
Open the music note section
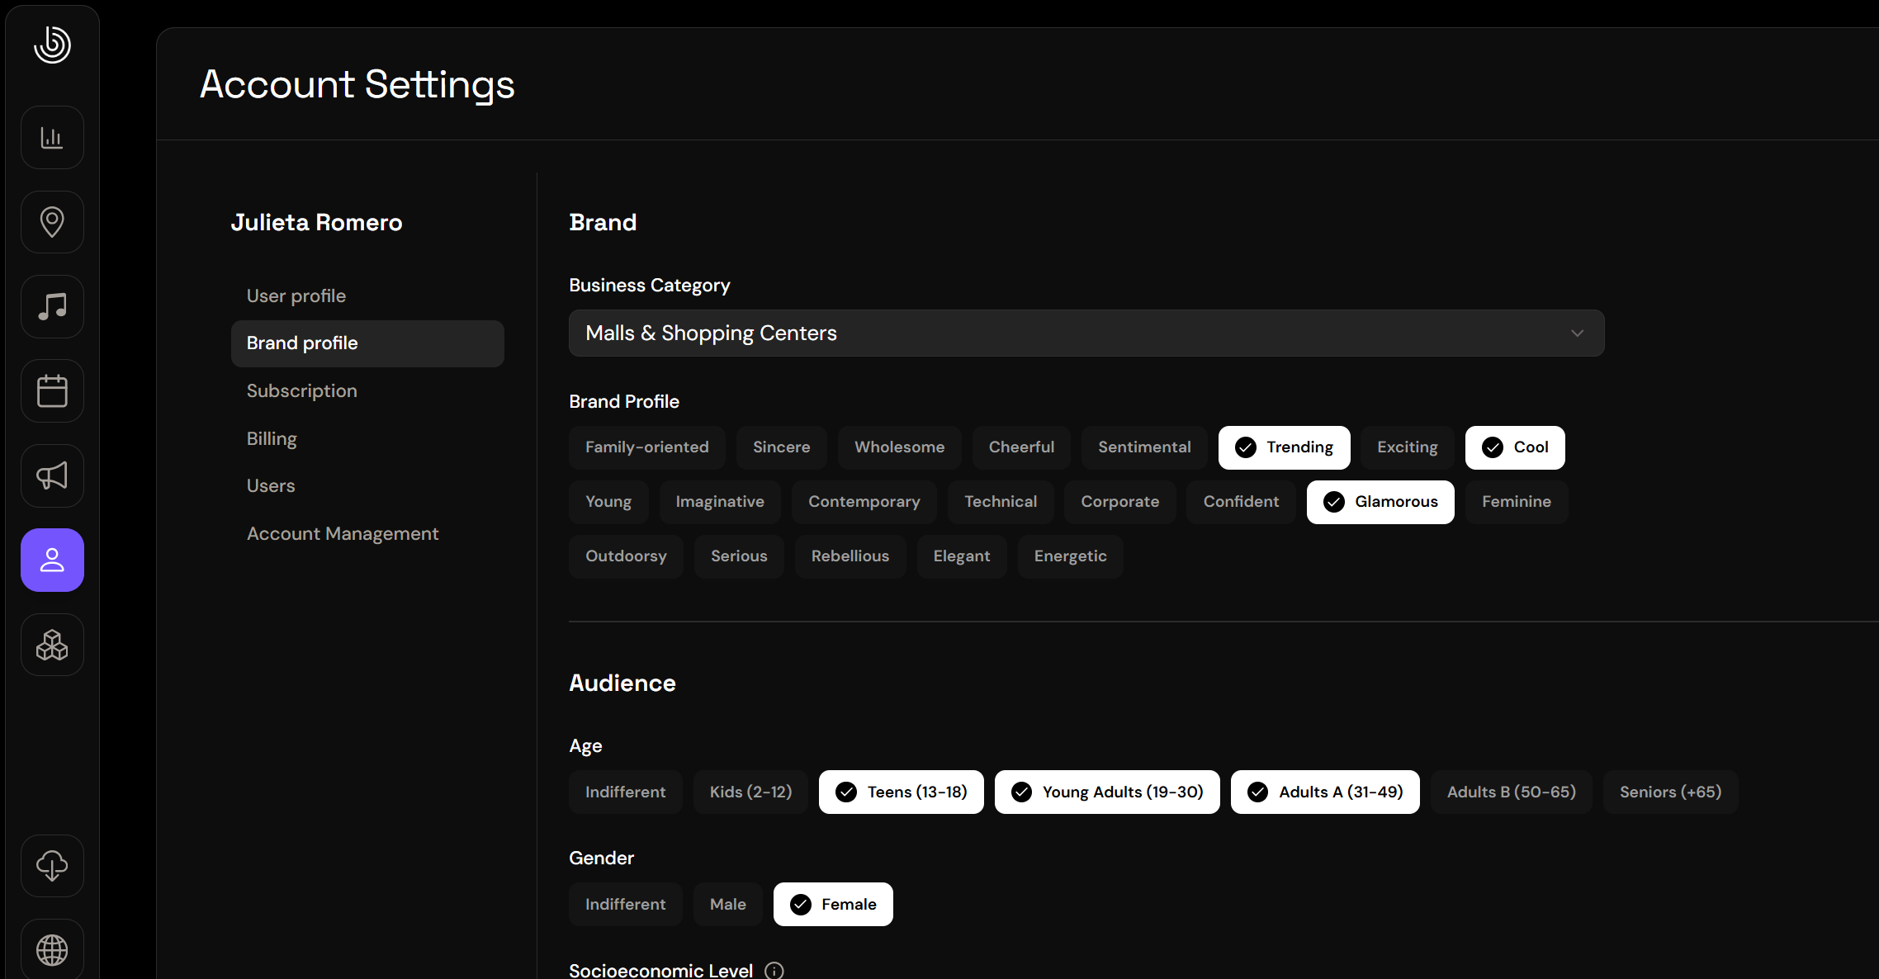[52, 306]
